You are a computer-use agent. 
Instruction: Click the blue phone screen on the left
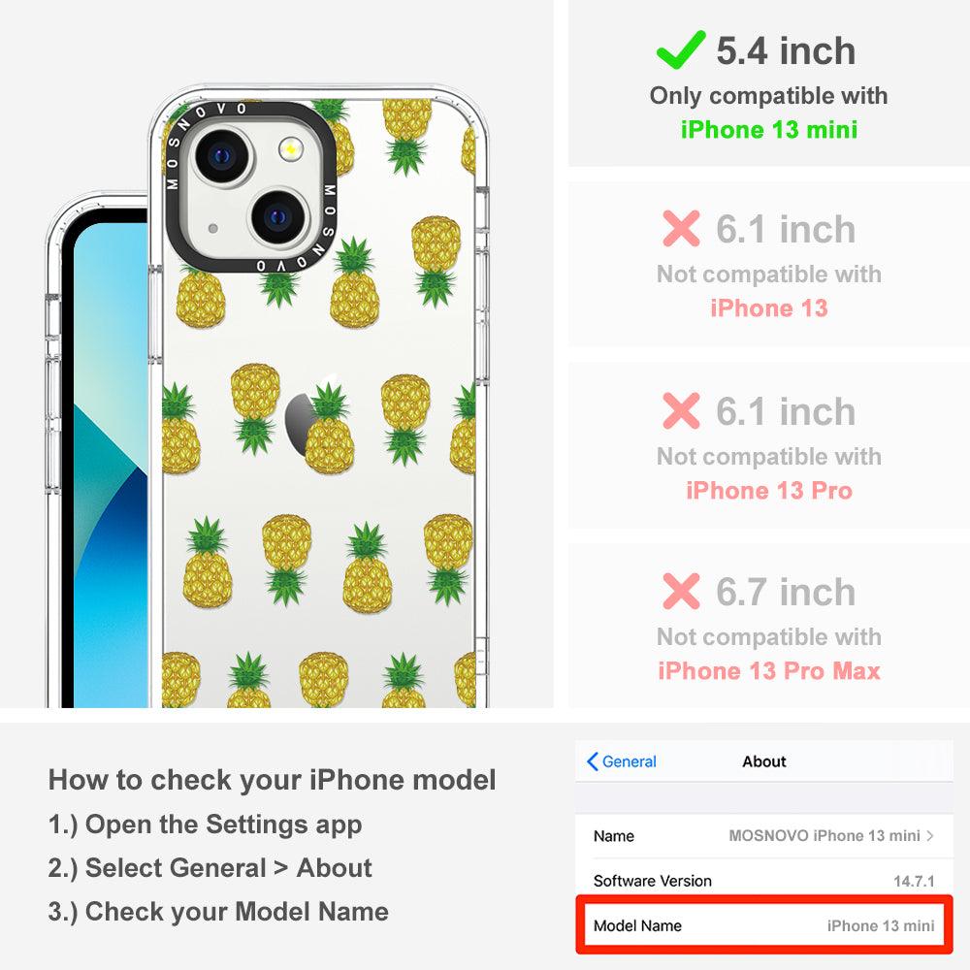111,464
